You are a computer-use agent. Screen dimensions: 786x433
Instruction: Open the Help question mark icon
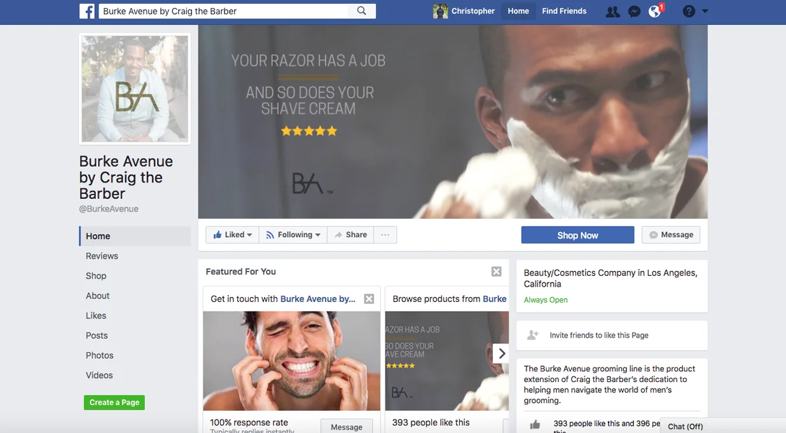point(689,11)
